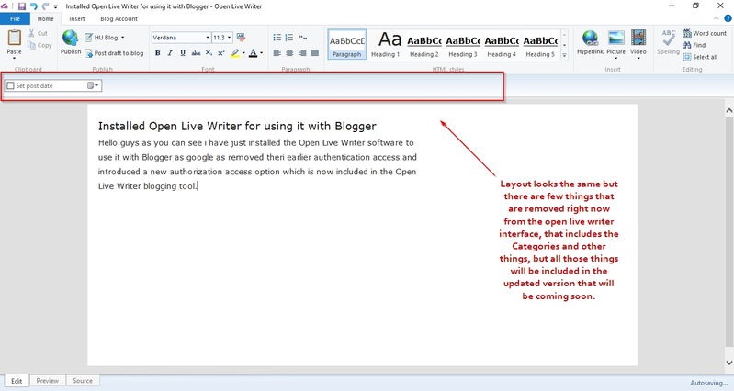The width and height of the screenshot is (734, 391).
Task: Switch to the Insert ribbon tab
Action: pyautogui.click(x=77, y=18)
